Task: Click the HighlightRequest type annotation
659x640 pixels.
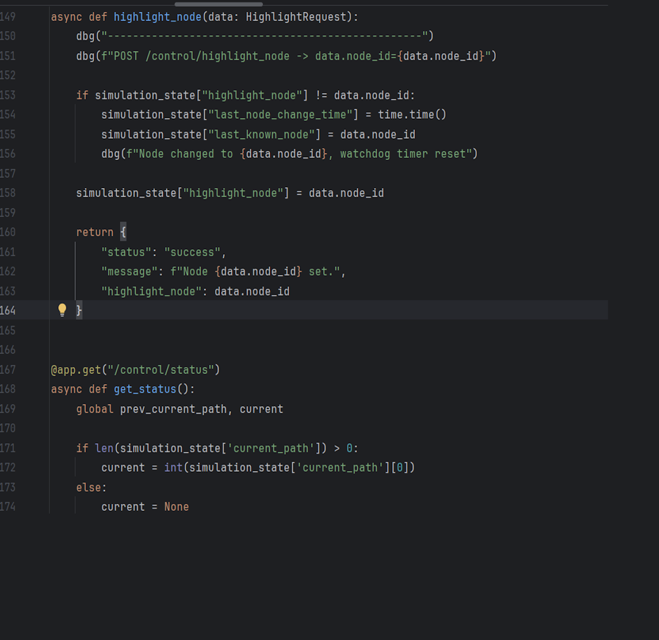Action: click(296, 17)
